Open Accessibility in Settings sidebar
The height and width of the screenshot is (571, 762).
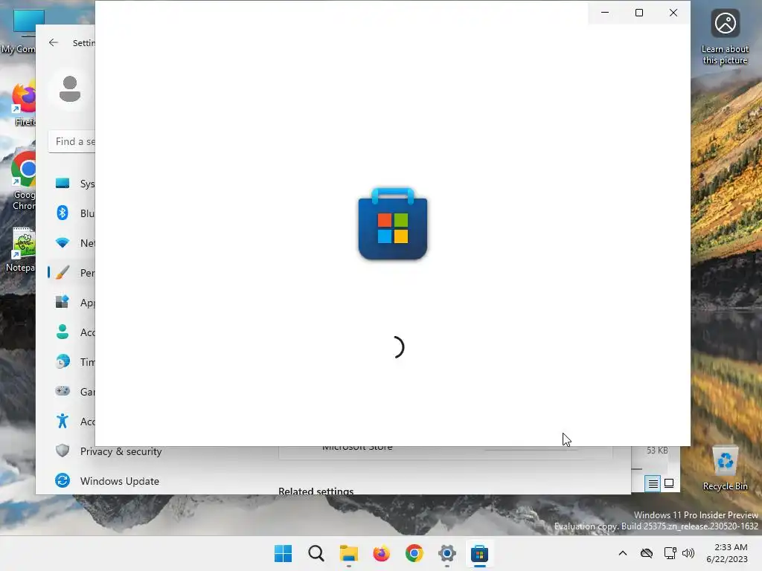click(x=72, y=421)
